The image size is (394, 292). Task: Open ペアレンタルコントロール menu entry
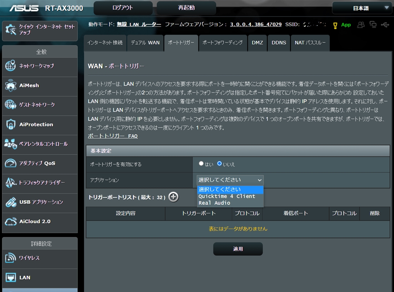(40, 144)
